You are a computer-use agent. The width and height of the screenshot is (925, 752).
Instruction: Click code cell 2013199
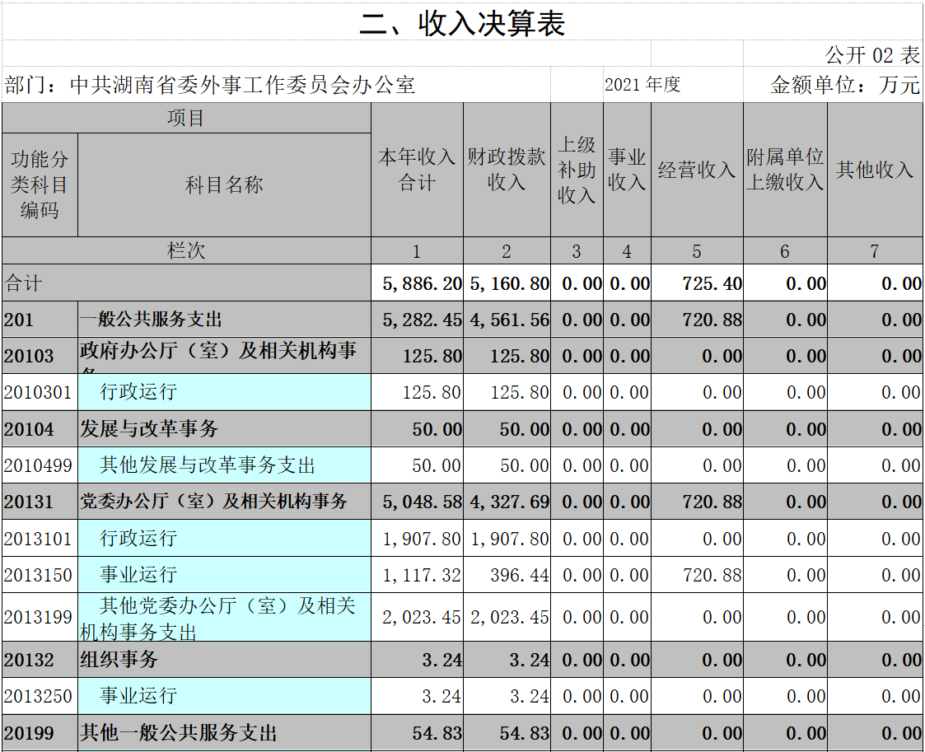(x=40, y=617)
